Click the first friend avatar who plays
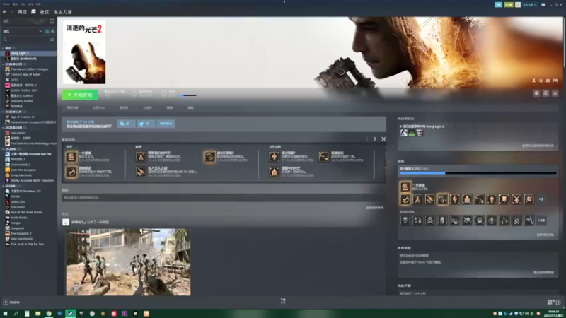566x318 pixels. (x=403, y=133)
